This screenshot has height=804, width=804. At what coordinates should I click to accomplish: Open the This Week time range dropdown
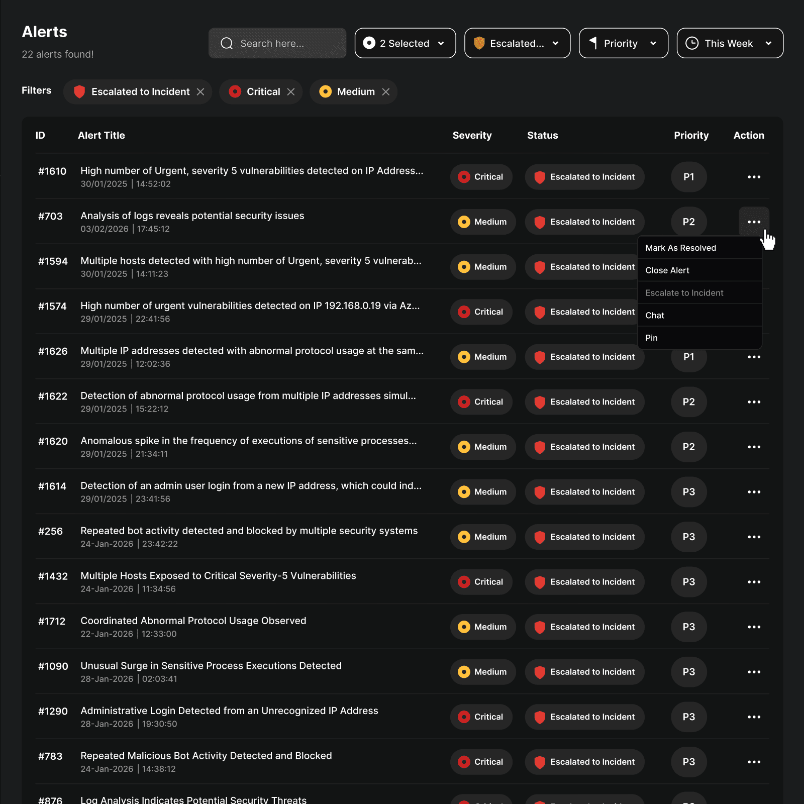pos(729,43)
